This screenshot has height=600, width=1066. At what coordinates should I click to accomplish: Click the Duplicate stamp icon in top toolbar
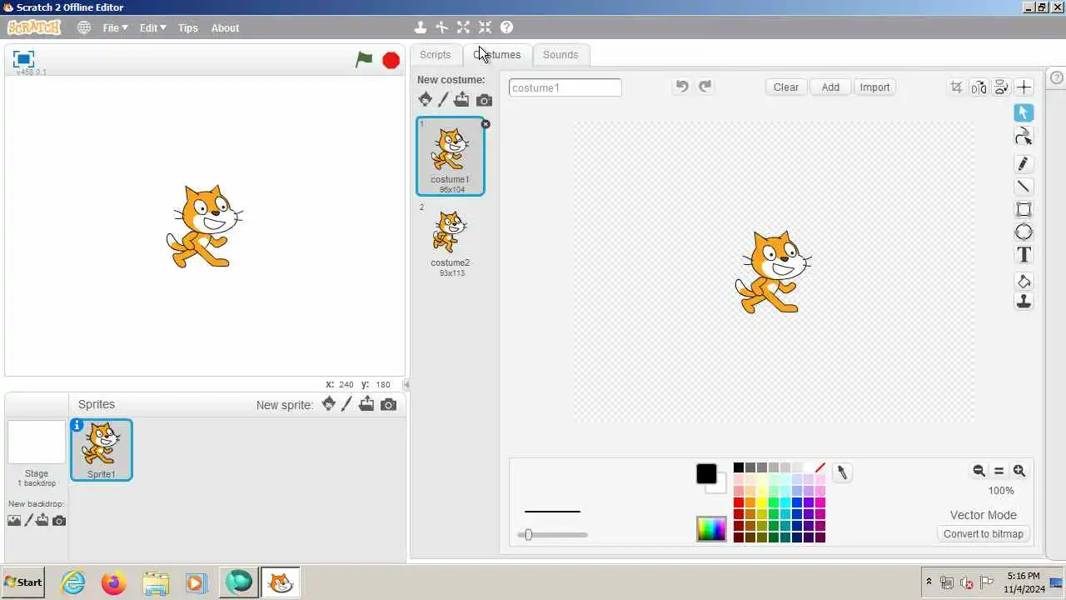[421, 27]
